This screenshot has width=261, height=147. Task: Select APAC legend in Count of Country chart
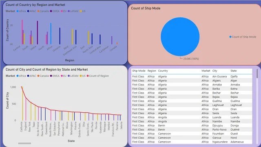pos(31,11)
